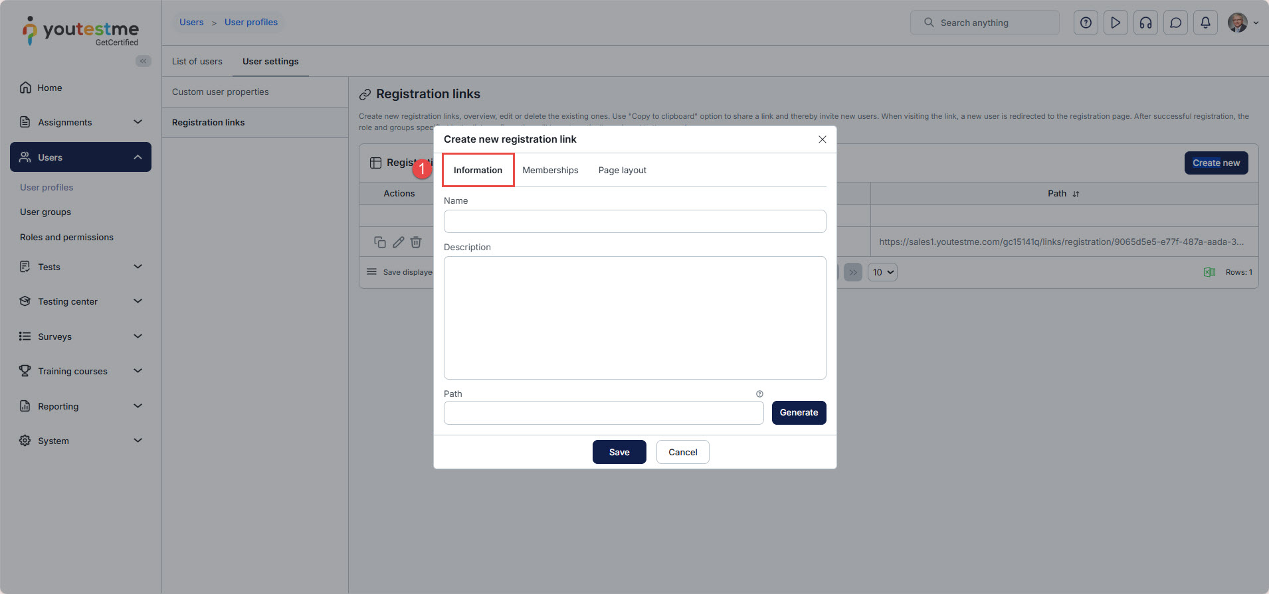Open the rows per page dropdown
Viewport: 1269px width, 594px height.
click(x=882, y=272)
